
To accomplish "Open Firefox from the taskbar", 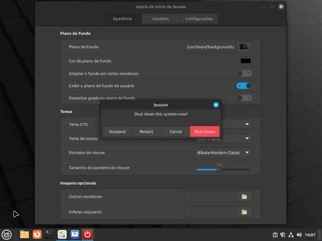I will point(37,234).
